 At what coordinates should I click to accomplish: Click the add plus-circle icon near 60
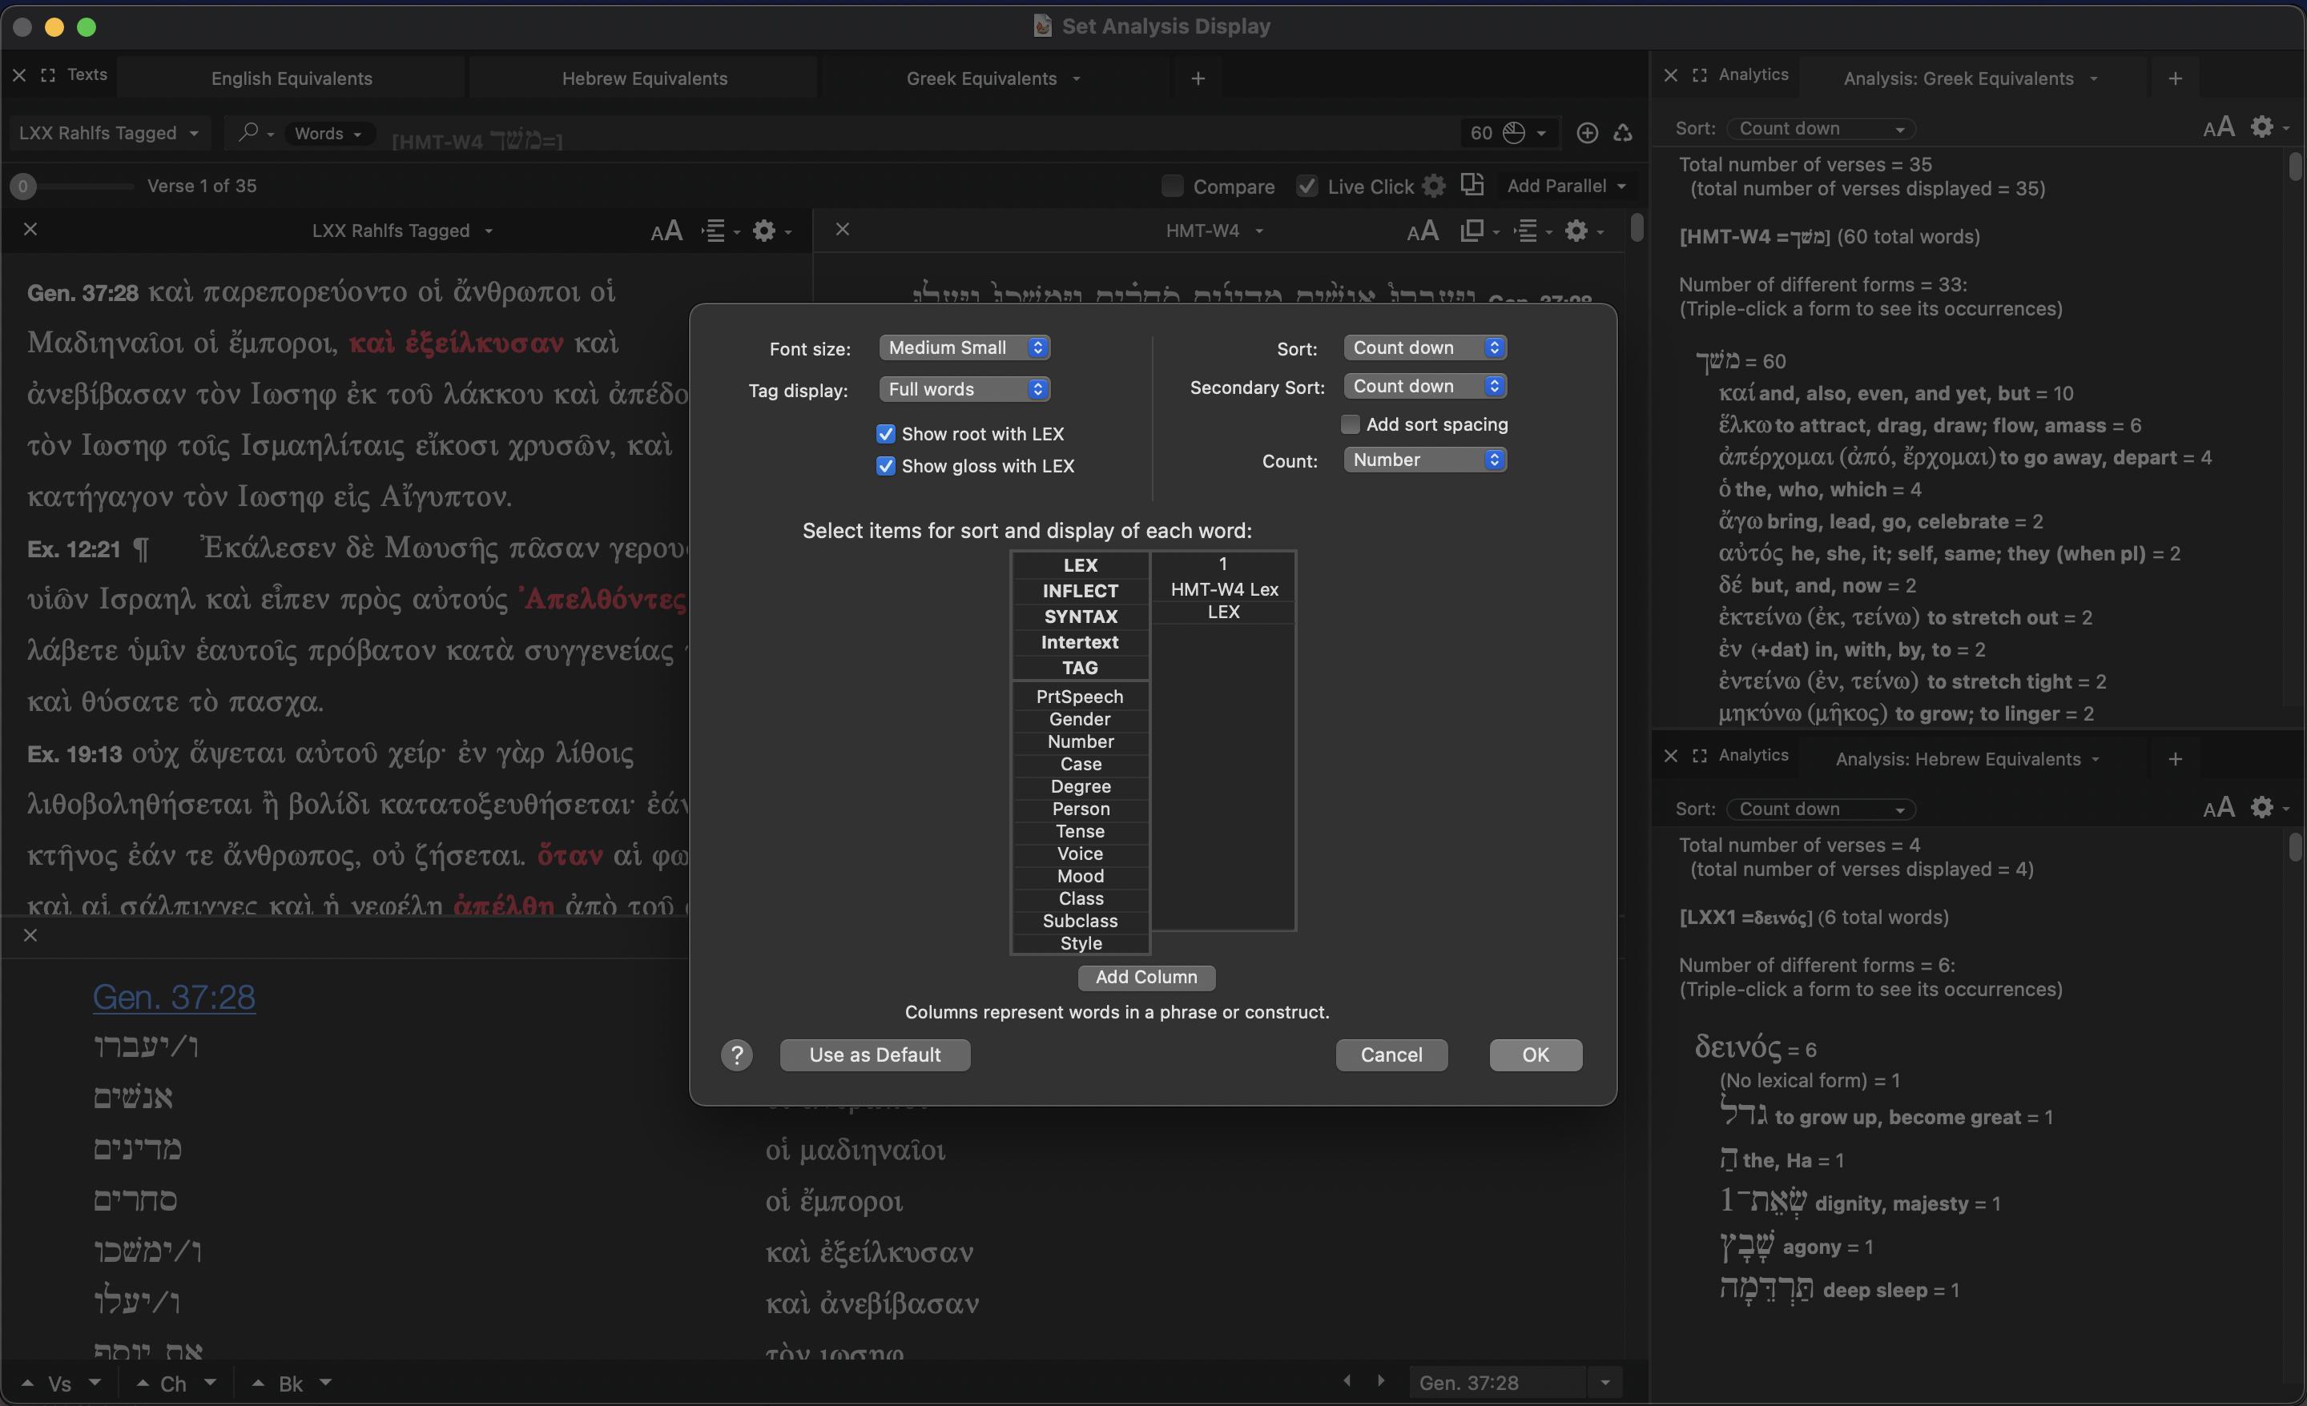[1587, 133]
